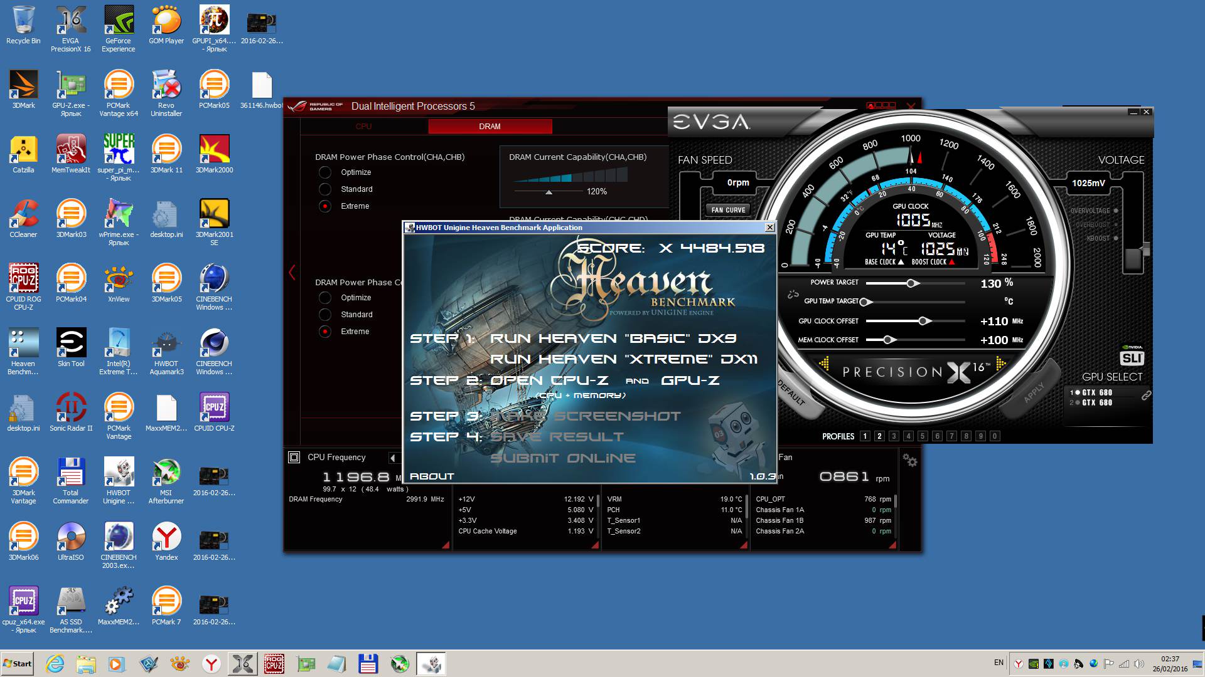The height and width of the screenshot is (677, 1205).
Task: Launch XnView desktop shortcut
Action: 119,284
